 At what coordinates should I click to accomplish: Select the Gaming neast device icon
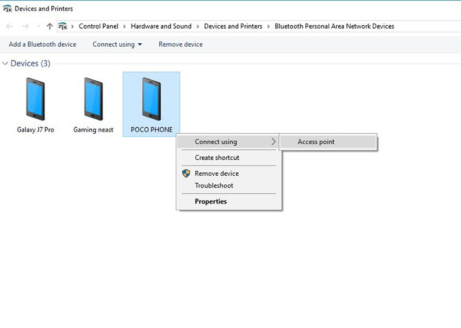point(93,99)
